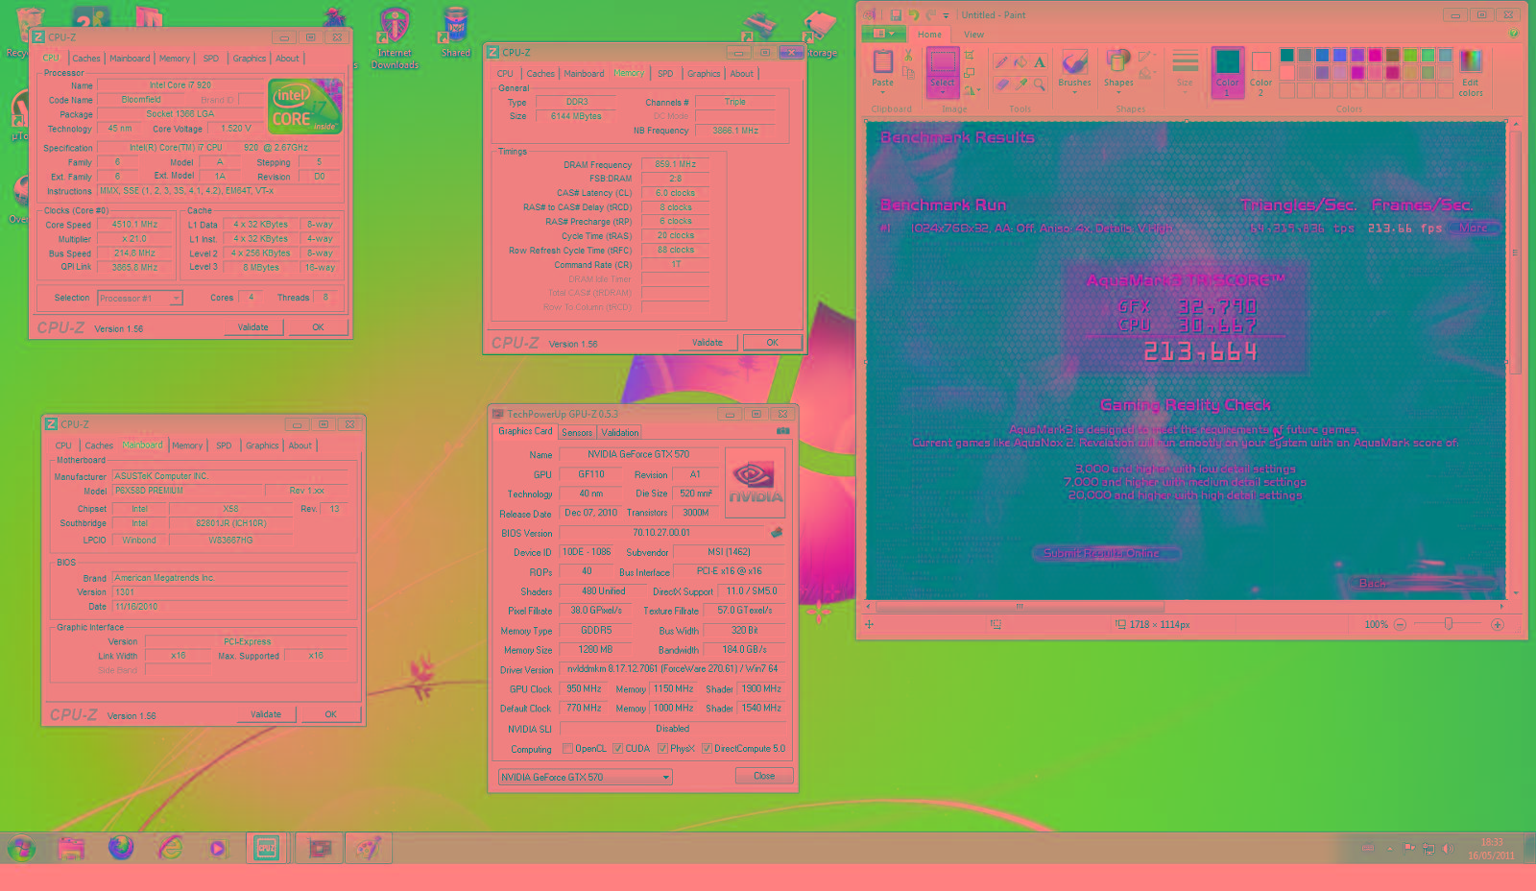
Task: Open the NVIDIA GeForce GTX 570 dropdown
Action: 585,777
